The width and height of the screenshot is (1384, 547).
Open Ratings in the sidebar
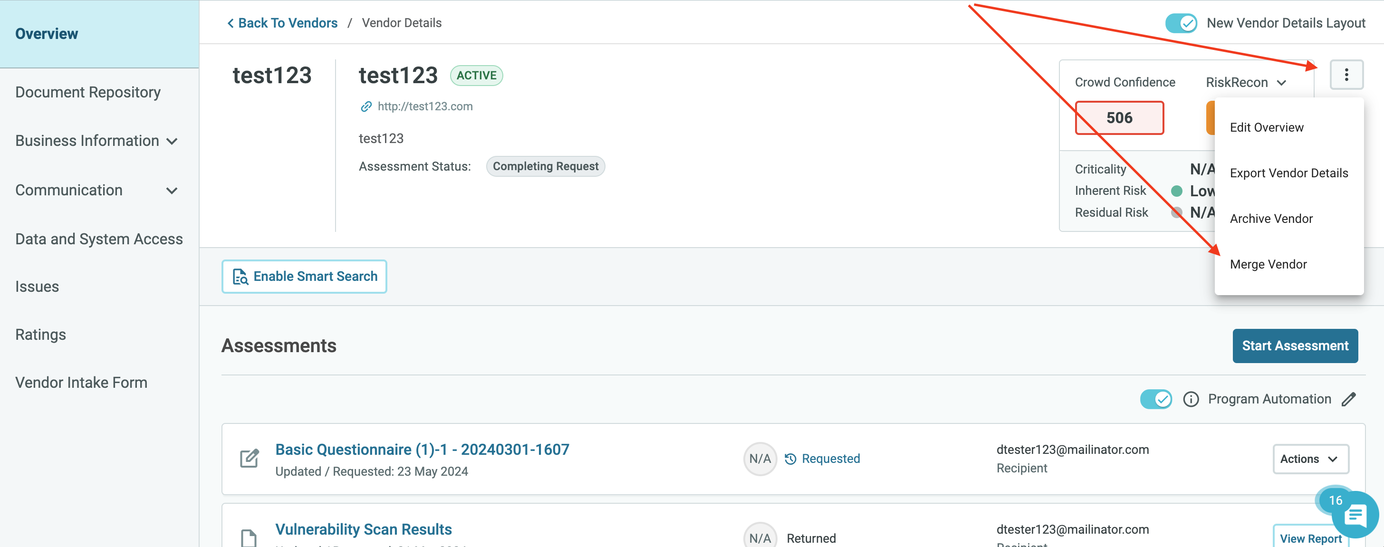pyautogui.click(x=40, y=335)
